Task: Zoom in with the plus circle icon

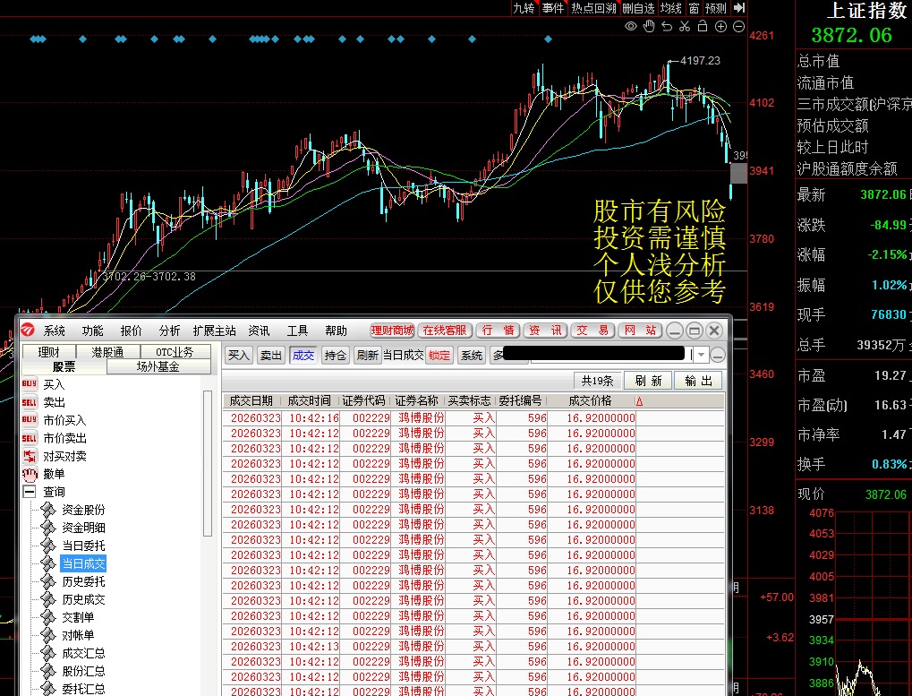Action: click(x=721, y=27)
